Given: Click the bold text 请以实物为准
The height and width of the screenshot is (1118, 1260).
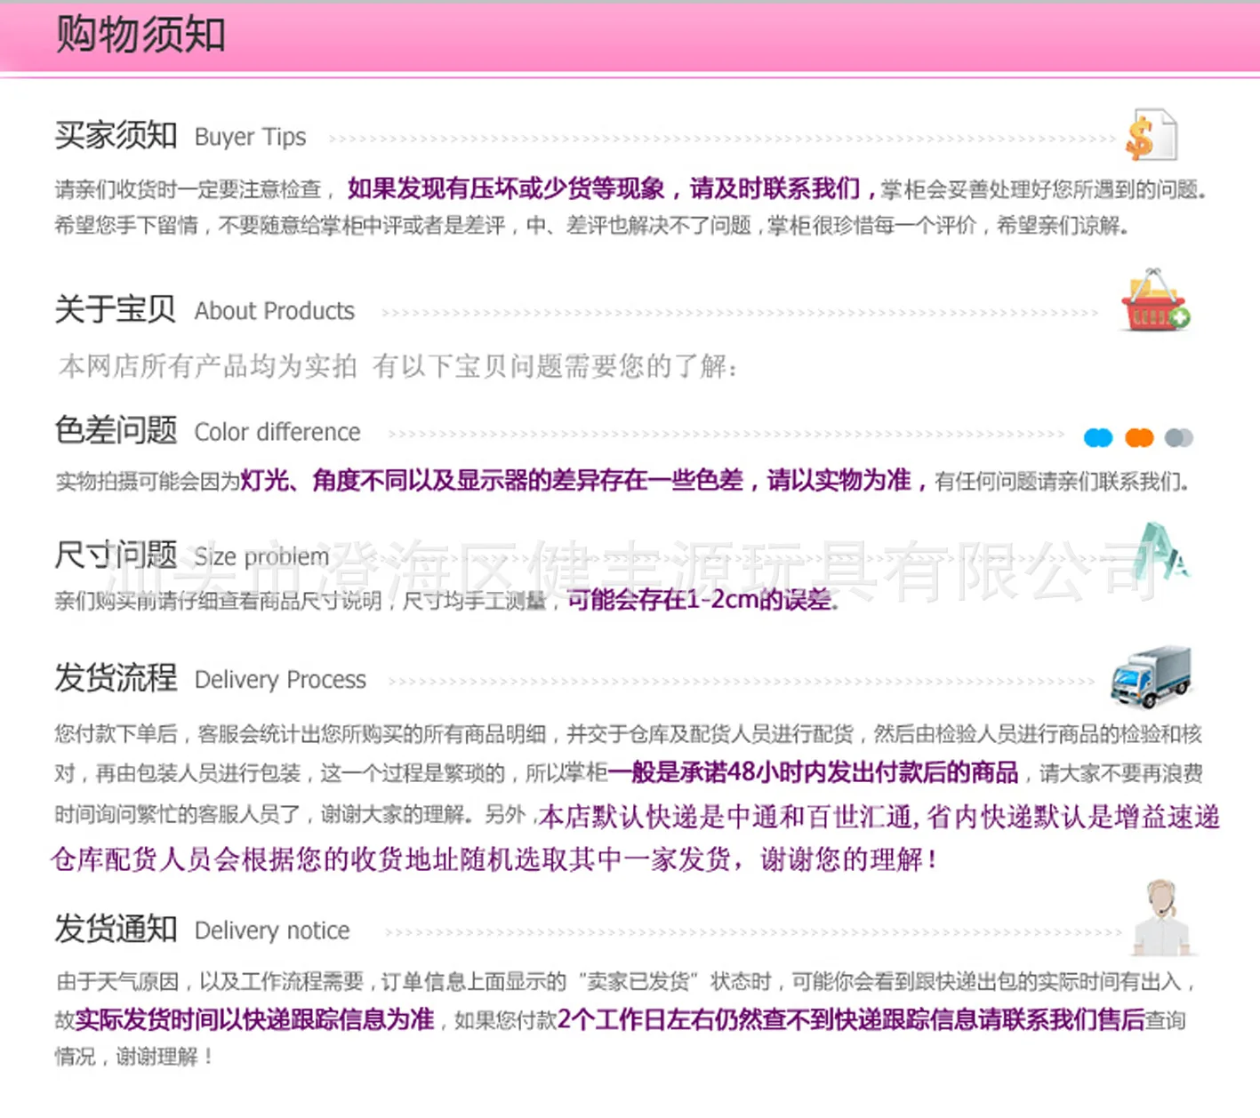Looking at the screenshot, I should (x=839, y=480).
